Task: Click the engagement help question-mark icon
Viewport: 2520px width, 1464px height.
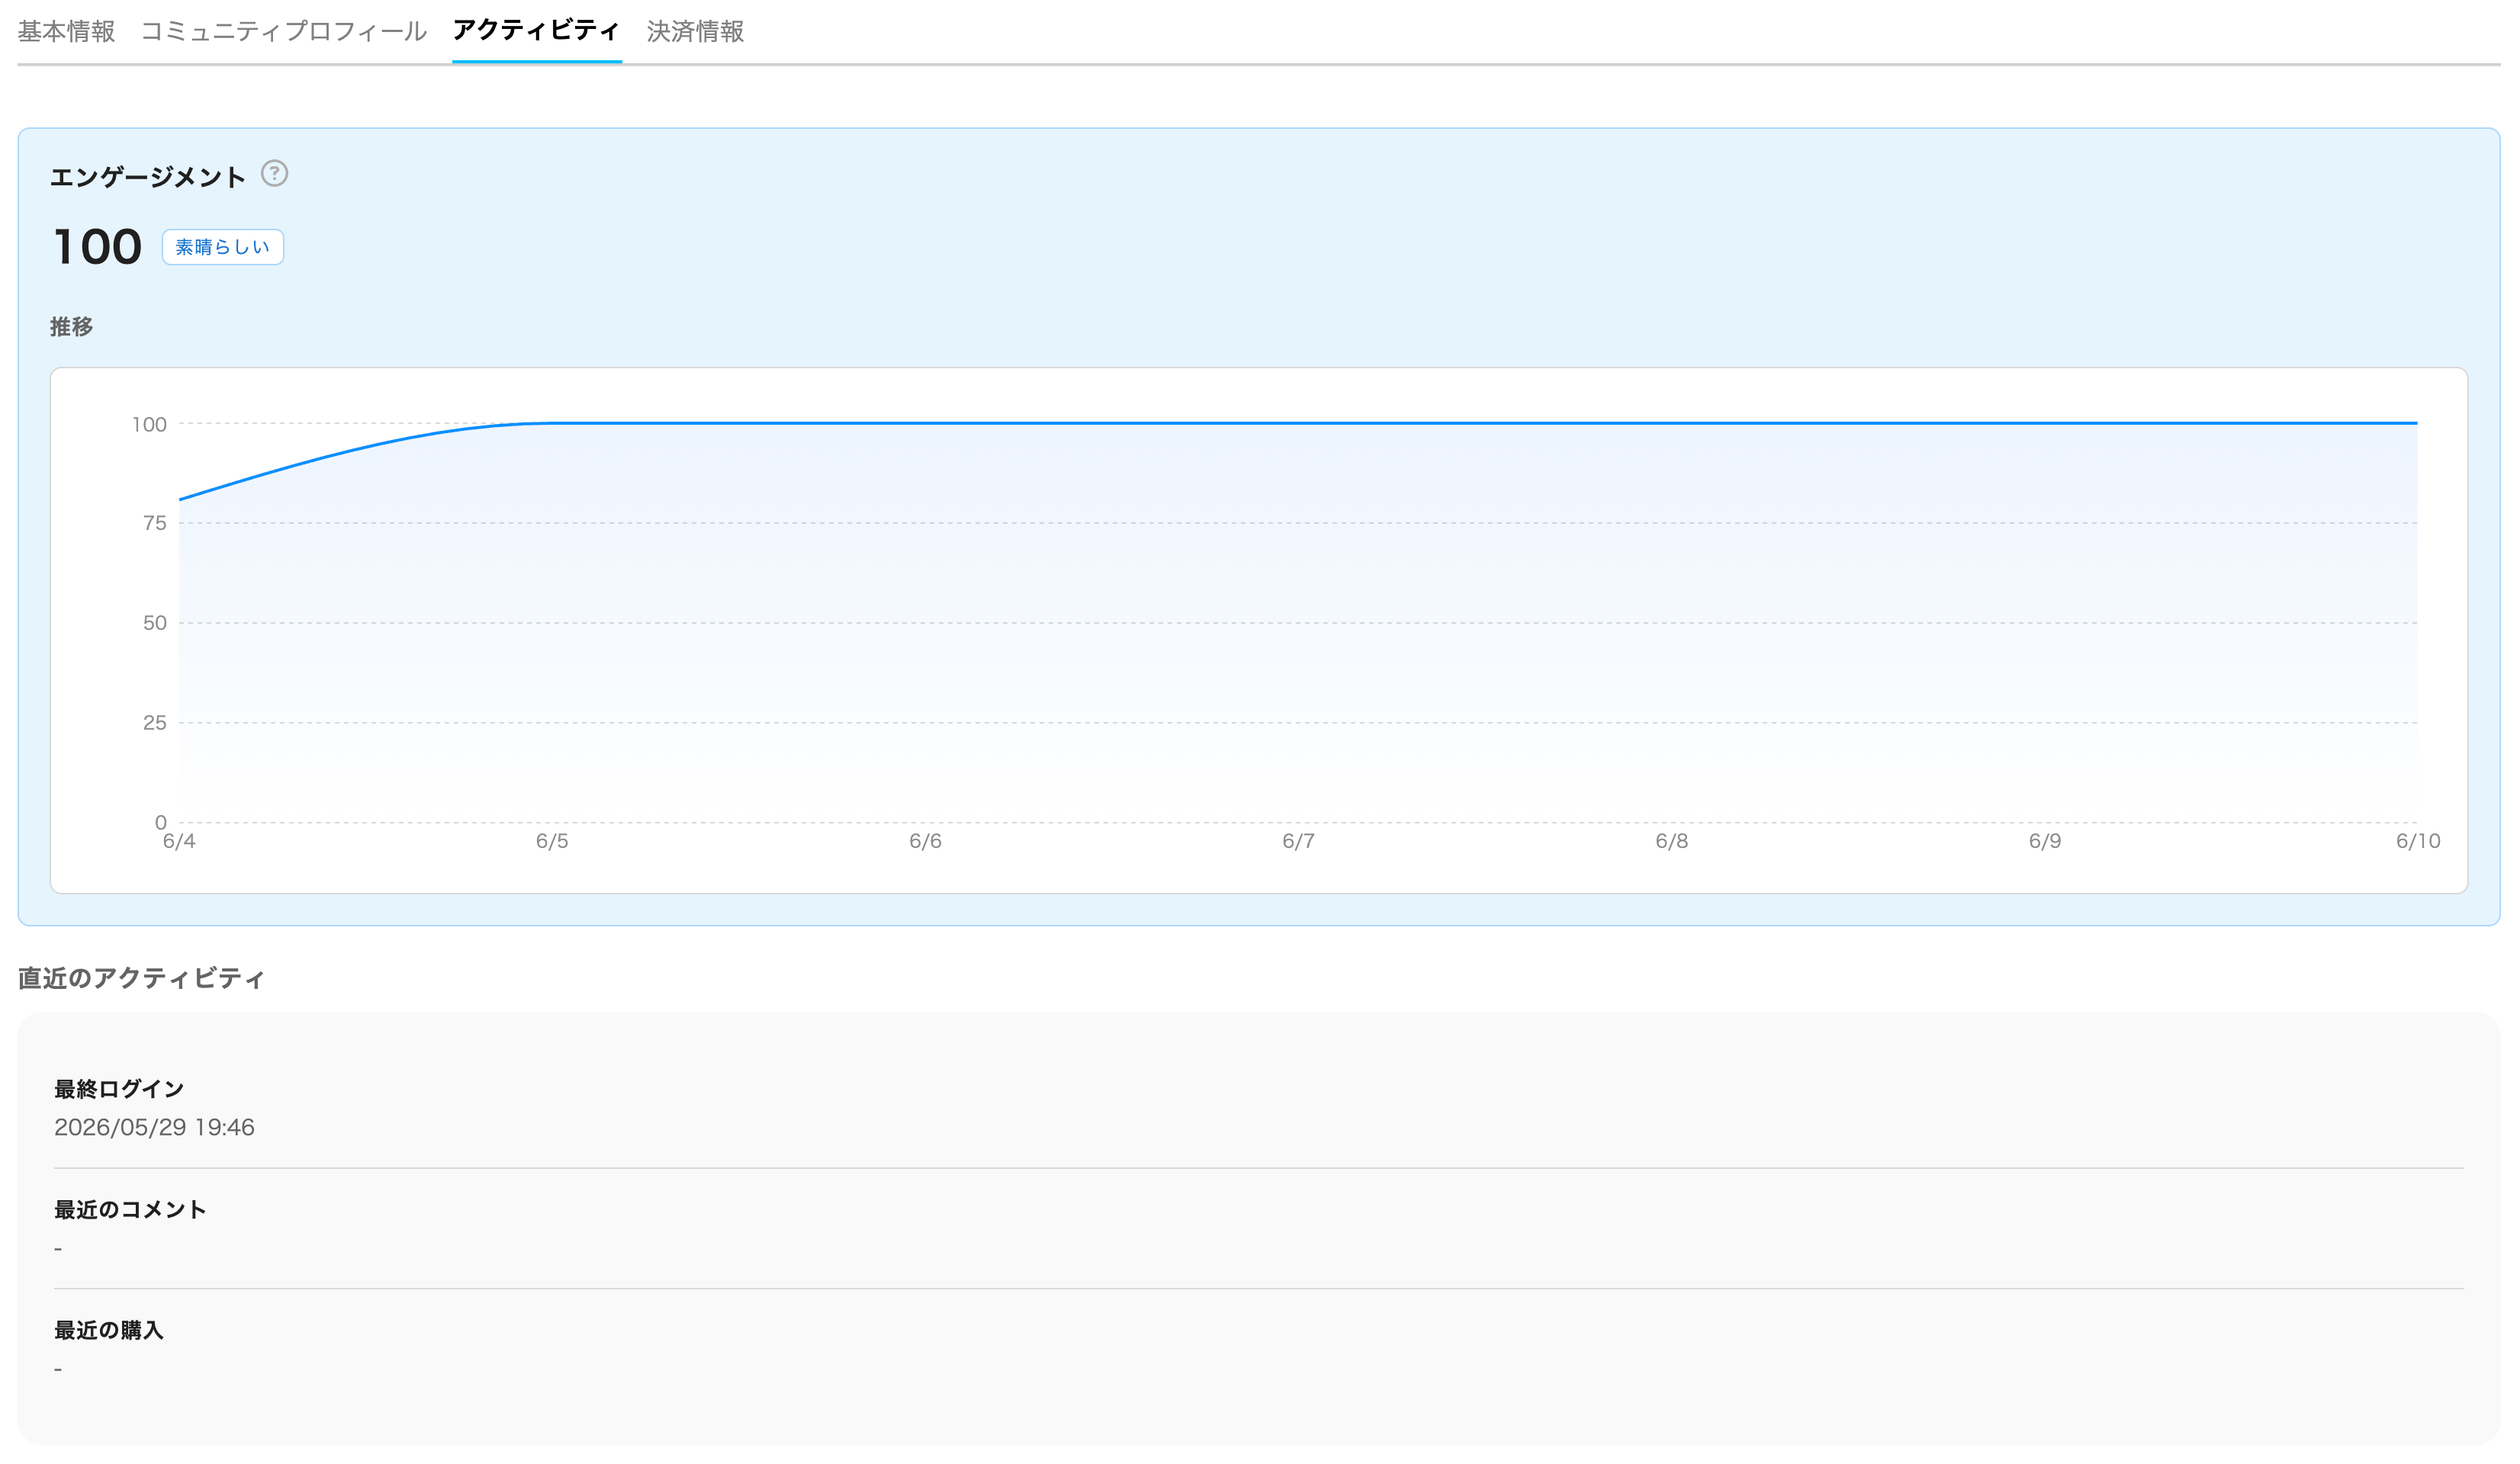Action: tap(274, 174)
